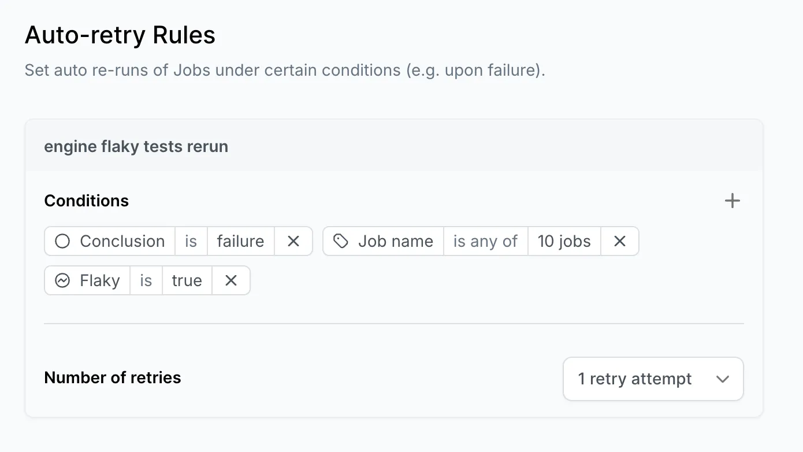The width and height of the screenshot is (803, 452).
Task: Remove the Job name condition with its X icon
Action: pos(619,241)
